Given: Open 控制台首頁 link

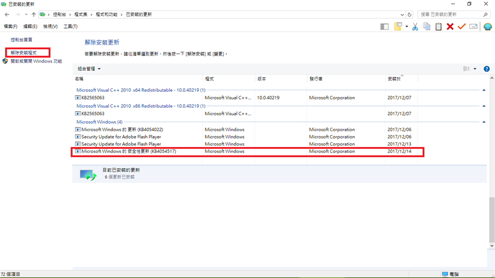Looking at the screenshot, I should pyautogui.click(x=21, y=40).
